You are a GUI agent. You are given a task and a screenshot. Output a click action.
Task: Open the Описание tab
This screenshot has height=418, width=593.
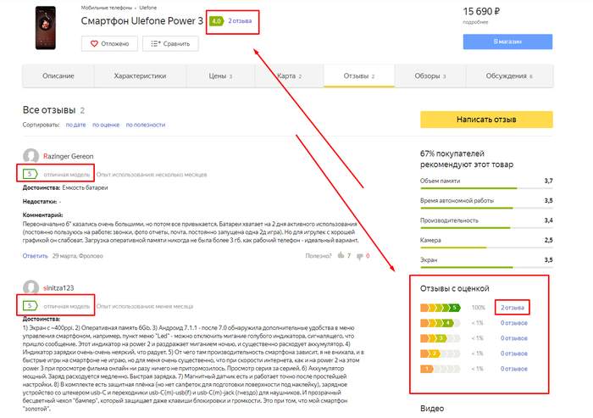click(x=58, y=76)
